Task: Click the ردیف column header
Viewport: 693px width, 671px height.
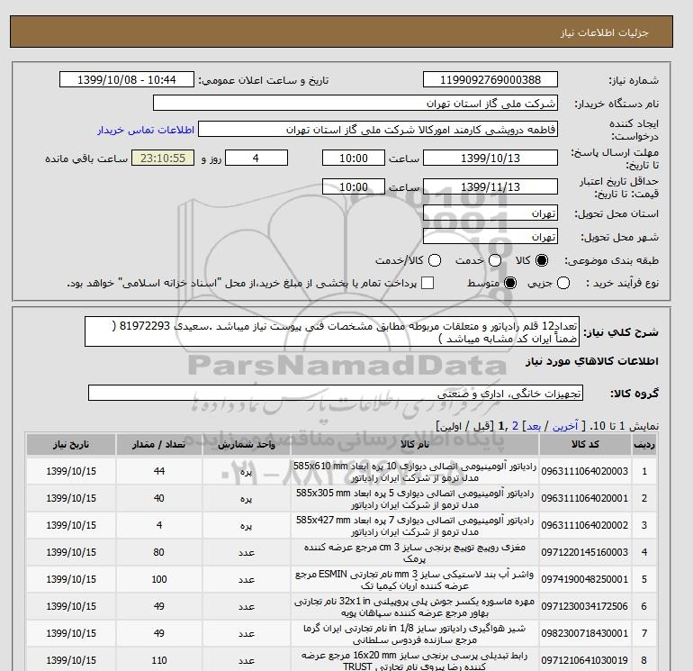Action: pyautogui.click(x=643, y=445)
